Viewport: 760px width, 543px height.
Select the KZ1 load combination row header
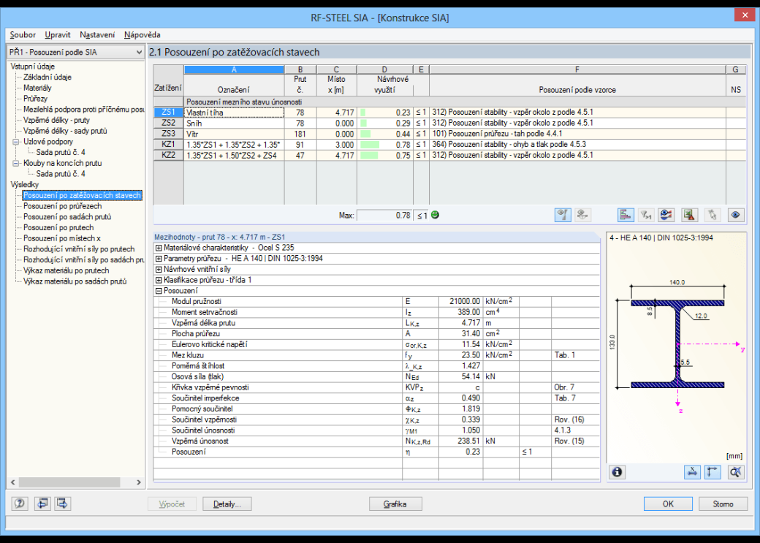168,145
